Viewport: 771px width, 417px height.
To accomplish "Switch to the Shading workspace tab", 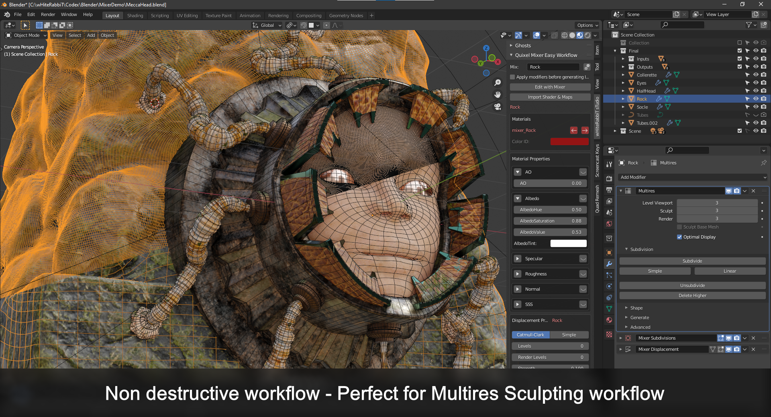I will click(x=135, y=15).
